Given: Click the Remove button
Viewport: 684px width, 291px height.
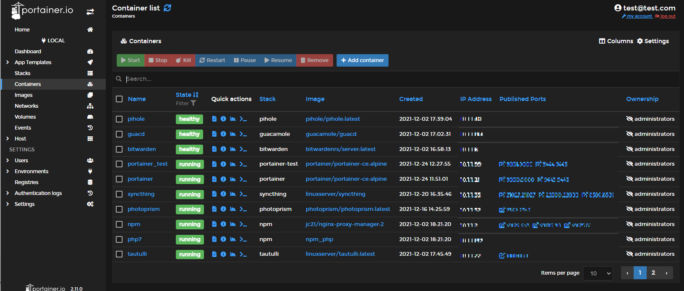Looking at the screenshot, I should click(315, 60).
